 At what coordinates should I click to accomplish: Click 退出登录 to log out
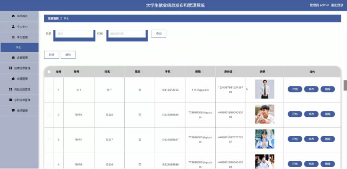coord(337,5)
